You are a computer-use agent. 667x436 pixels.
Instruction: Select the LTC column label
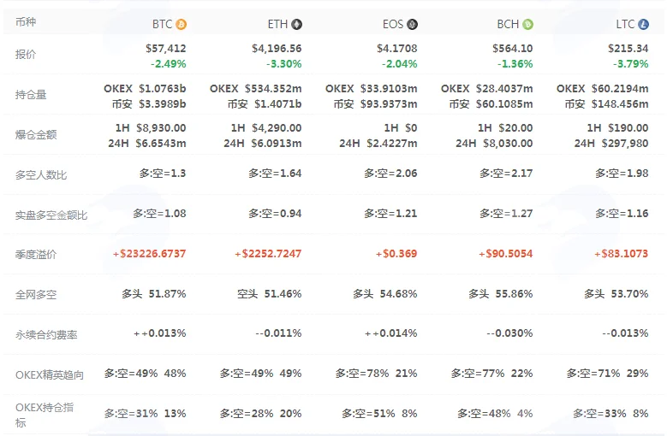(625, 24)
